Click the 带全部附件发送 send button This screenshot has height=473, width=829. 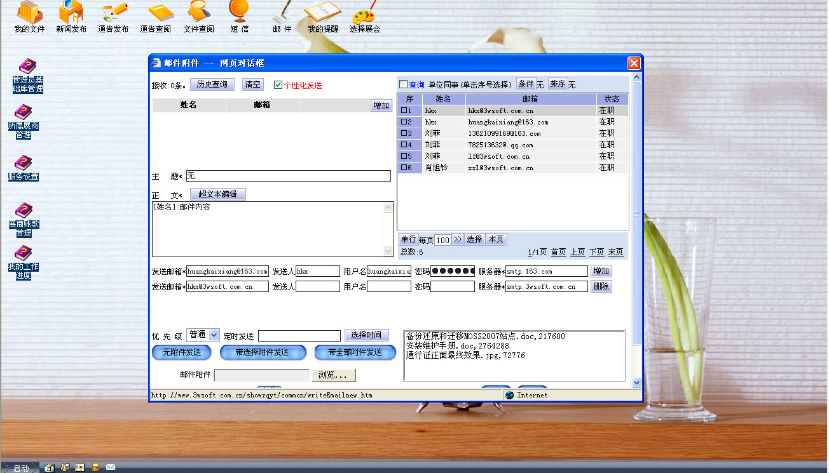355,352
